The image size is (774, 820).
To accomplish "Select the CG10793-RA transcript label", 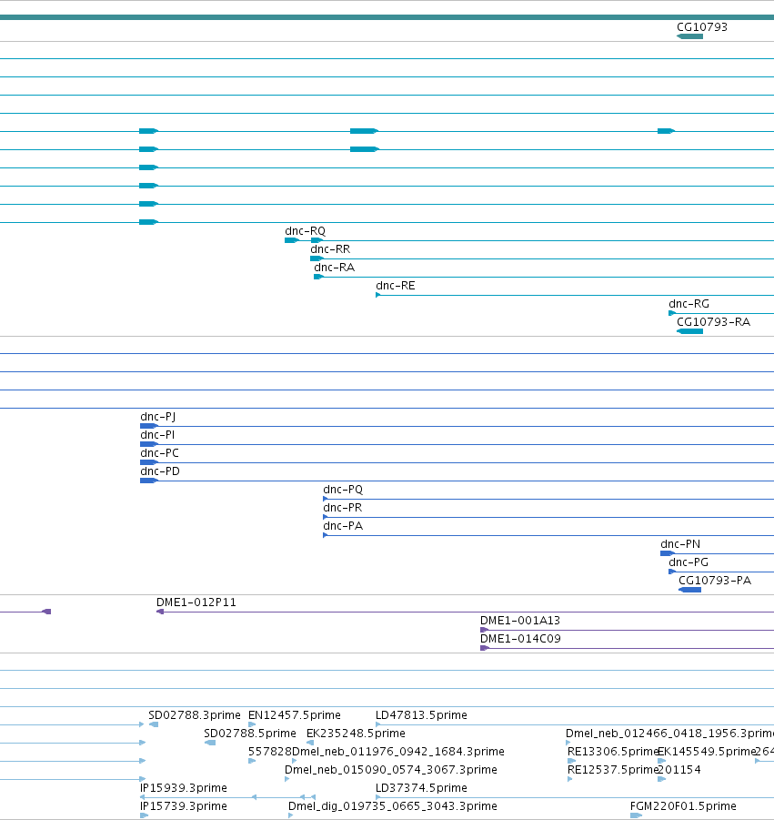I will pyautogui.click(x=713, y=322).
